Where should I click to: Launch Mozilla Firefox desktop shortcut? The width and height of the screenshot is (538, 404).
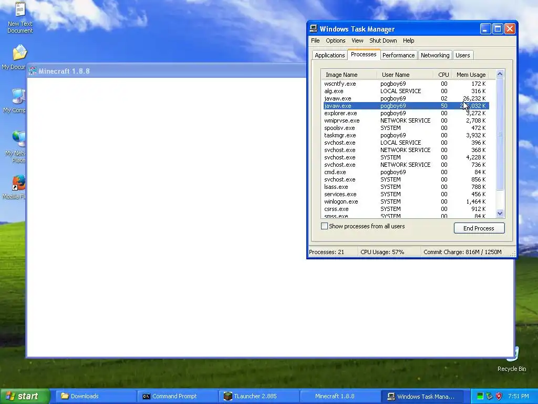(15, 187)
